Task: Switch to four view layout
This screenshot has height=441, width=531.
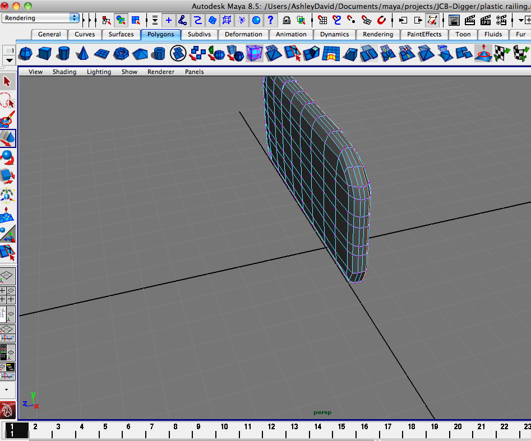Action: (x=7, y=295)
